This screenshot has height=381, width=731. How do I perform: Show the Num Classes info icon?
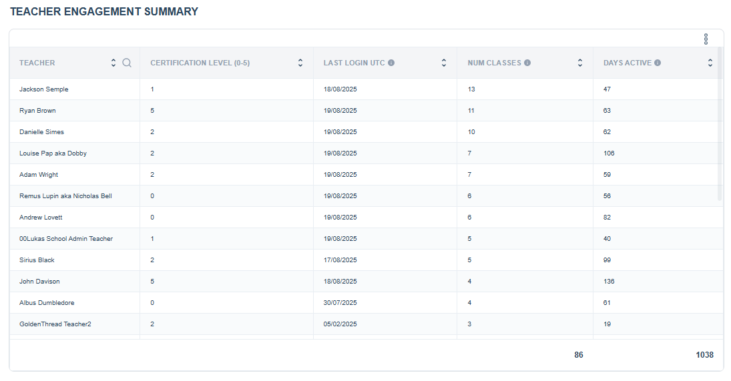tap(527, 63)
